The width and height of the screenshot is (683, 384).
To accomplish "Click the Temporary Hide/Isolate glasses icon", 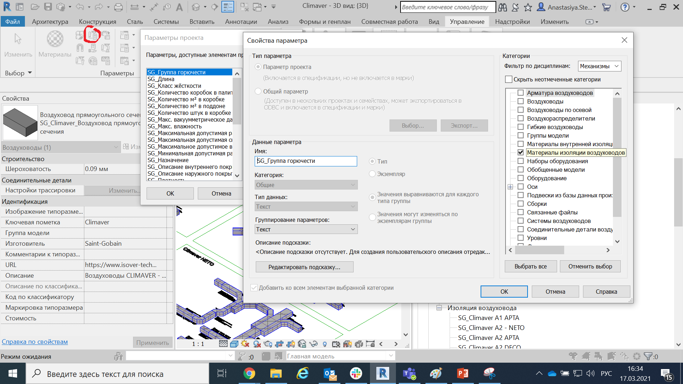I will 313,344.
